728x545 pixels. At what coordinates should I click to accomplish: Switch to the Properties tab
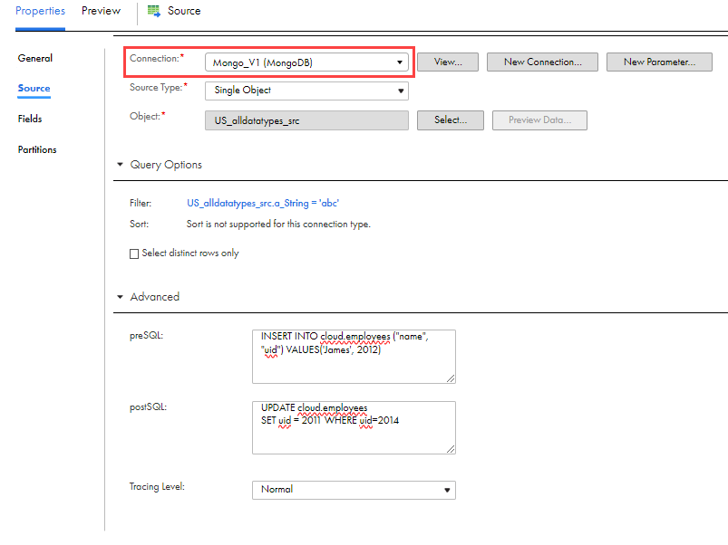coord(40,11)
